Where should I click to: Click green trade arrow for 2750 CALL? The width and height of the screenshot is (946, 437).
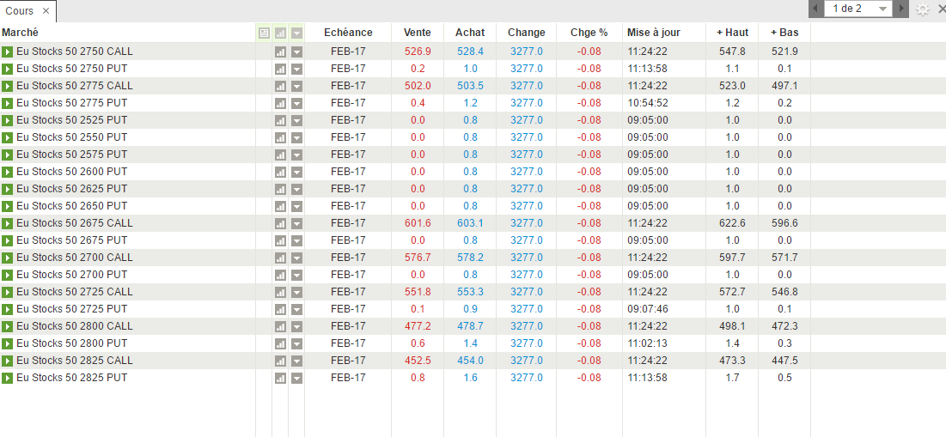(8, 52)
